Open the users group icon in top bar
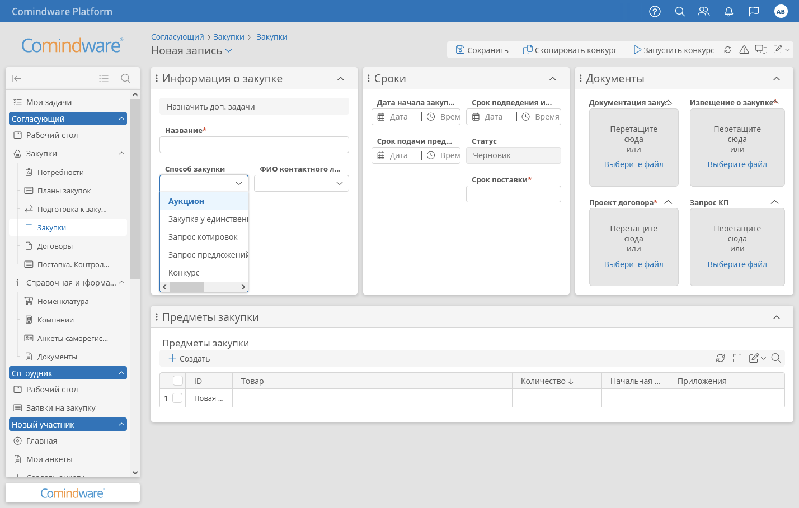This screenshot has height=508, width=799. click(x=704, y=11)
